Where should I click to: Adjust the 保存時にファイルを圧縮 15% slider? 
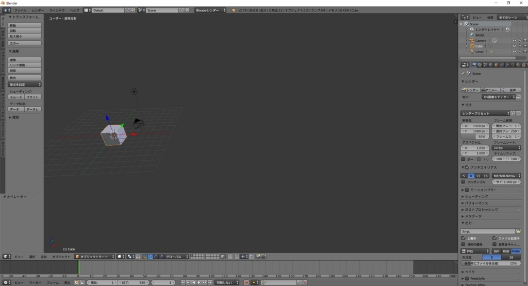point(491,263)
